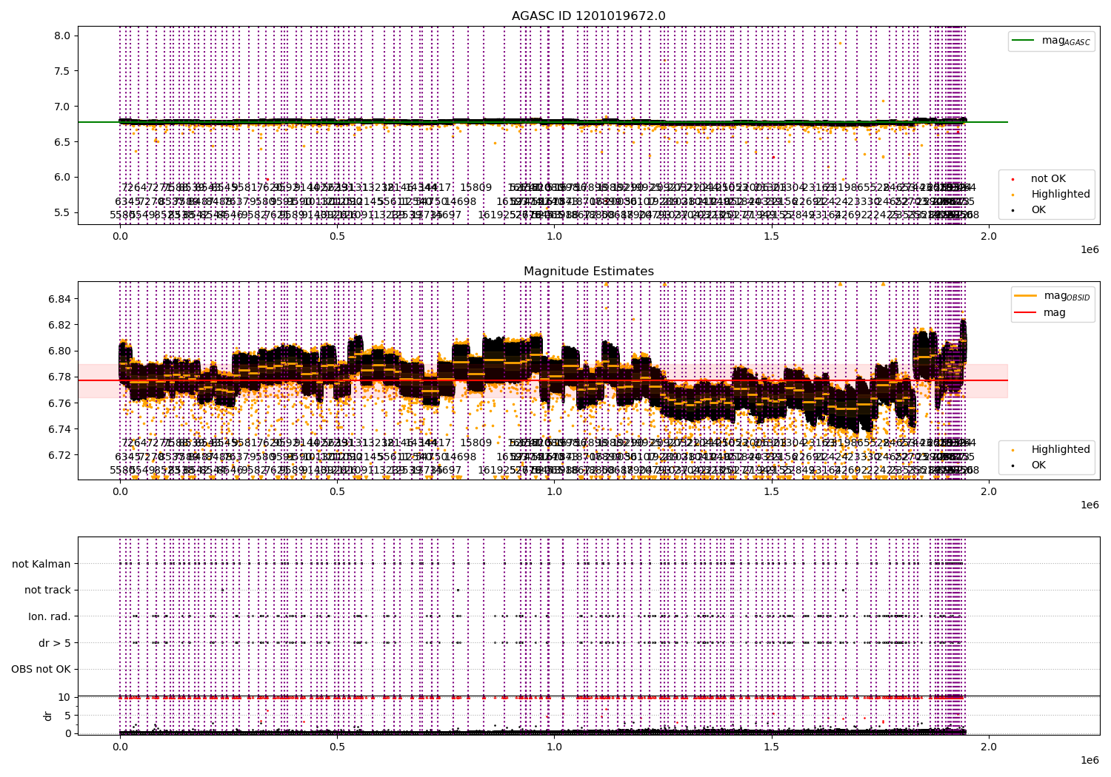This screenshot has width=1111, height=777.
Task: Click the 'OBS not OK' row label
Action: click(41, 669)
